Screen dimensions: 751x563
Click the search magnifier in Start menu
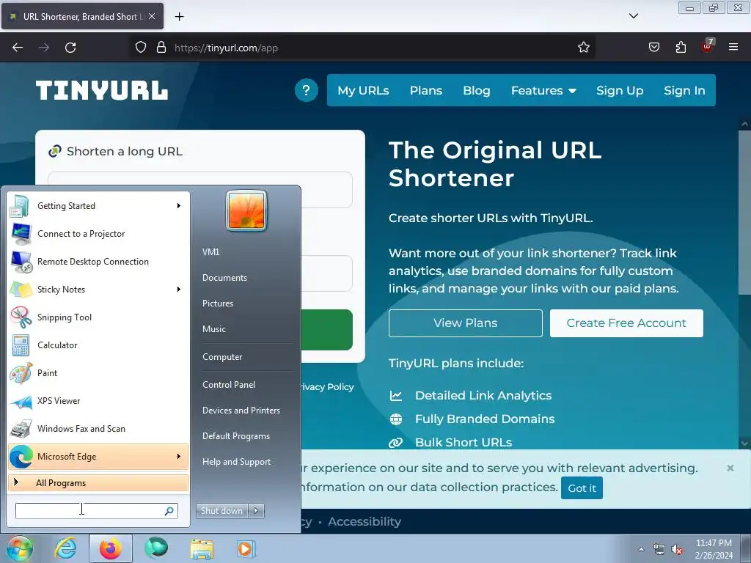point(169,511)
